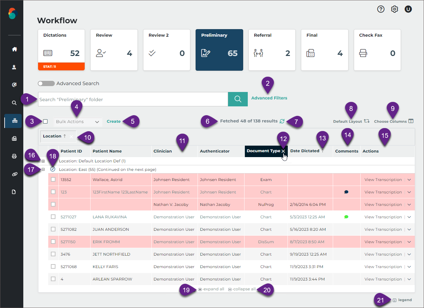Open settings gear icon at top right
The image size is (424, 308).
(x=394, y=9)
